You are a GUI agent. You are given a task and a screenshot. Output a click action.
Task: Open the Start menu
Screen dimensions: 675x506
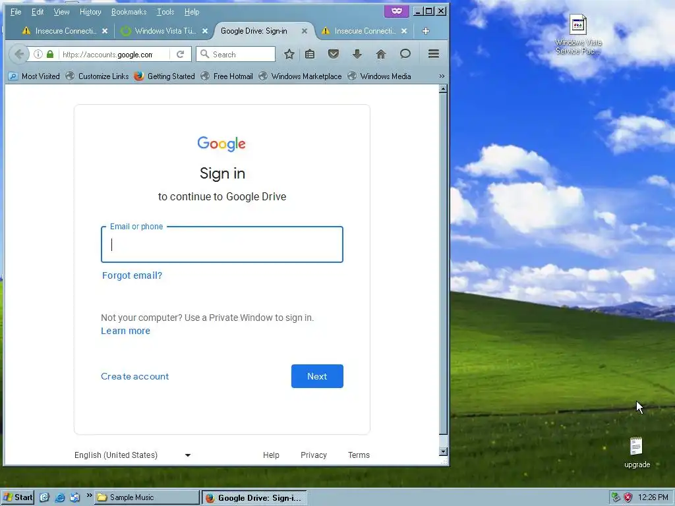point(18,497)
